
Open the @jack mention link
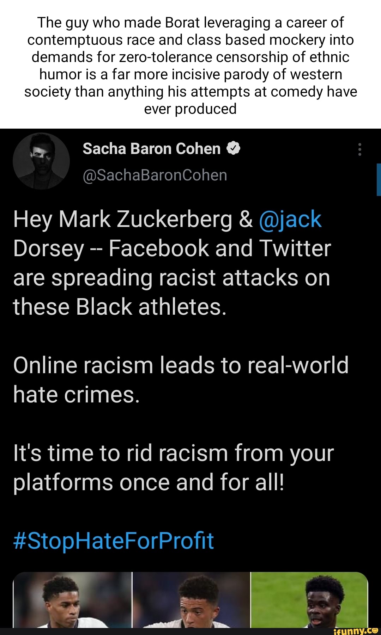(290, 219)
